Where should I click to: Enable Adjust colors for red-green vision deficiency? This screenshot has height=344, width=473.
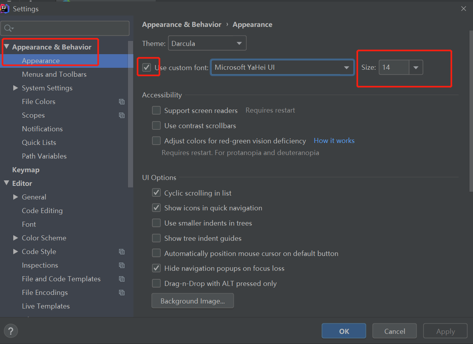click(x=156, y=141)
